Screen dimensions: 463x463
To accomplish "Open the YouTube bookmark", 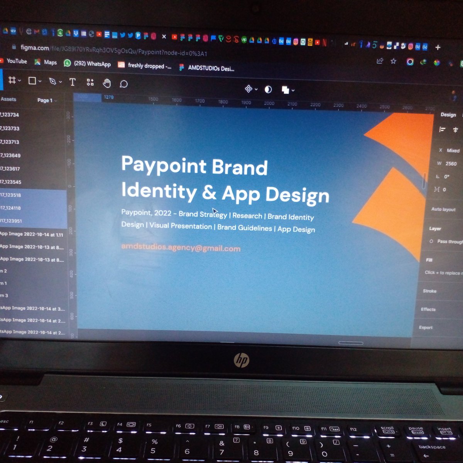I will pyautogui.click(x=14, y=61).
